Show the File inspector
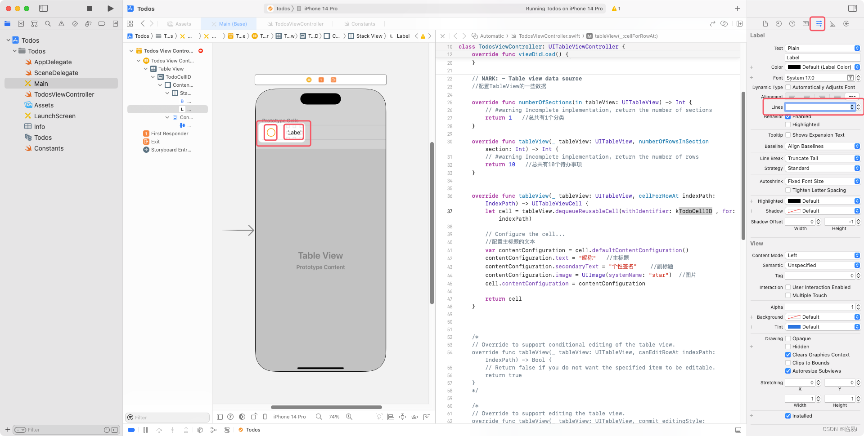Screen dimensions: 864x436 (x=765, y=24)
